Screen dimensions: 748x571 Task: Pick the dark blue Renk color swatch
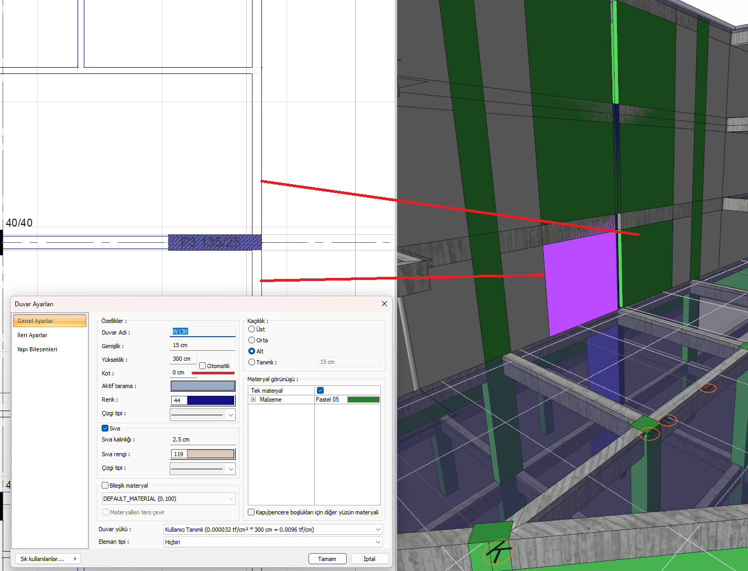click(211, 401)
